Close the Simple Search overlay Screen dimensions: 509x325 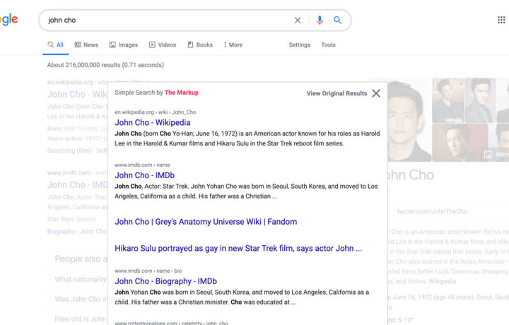(376, 93)
